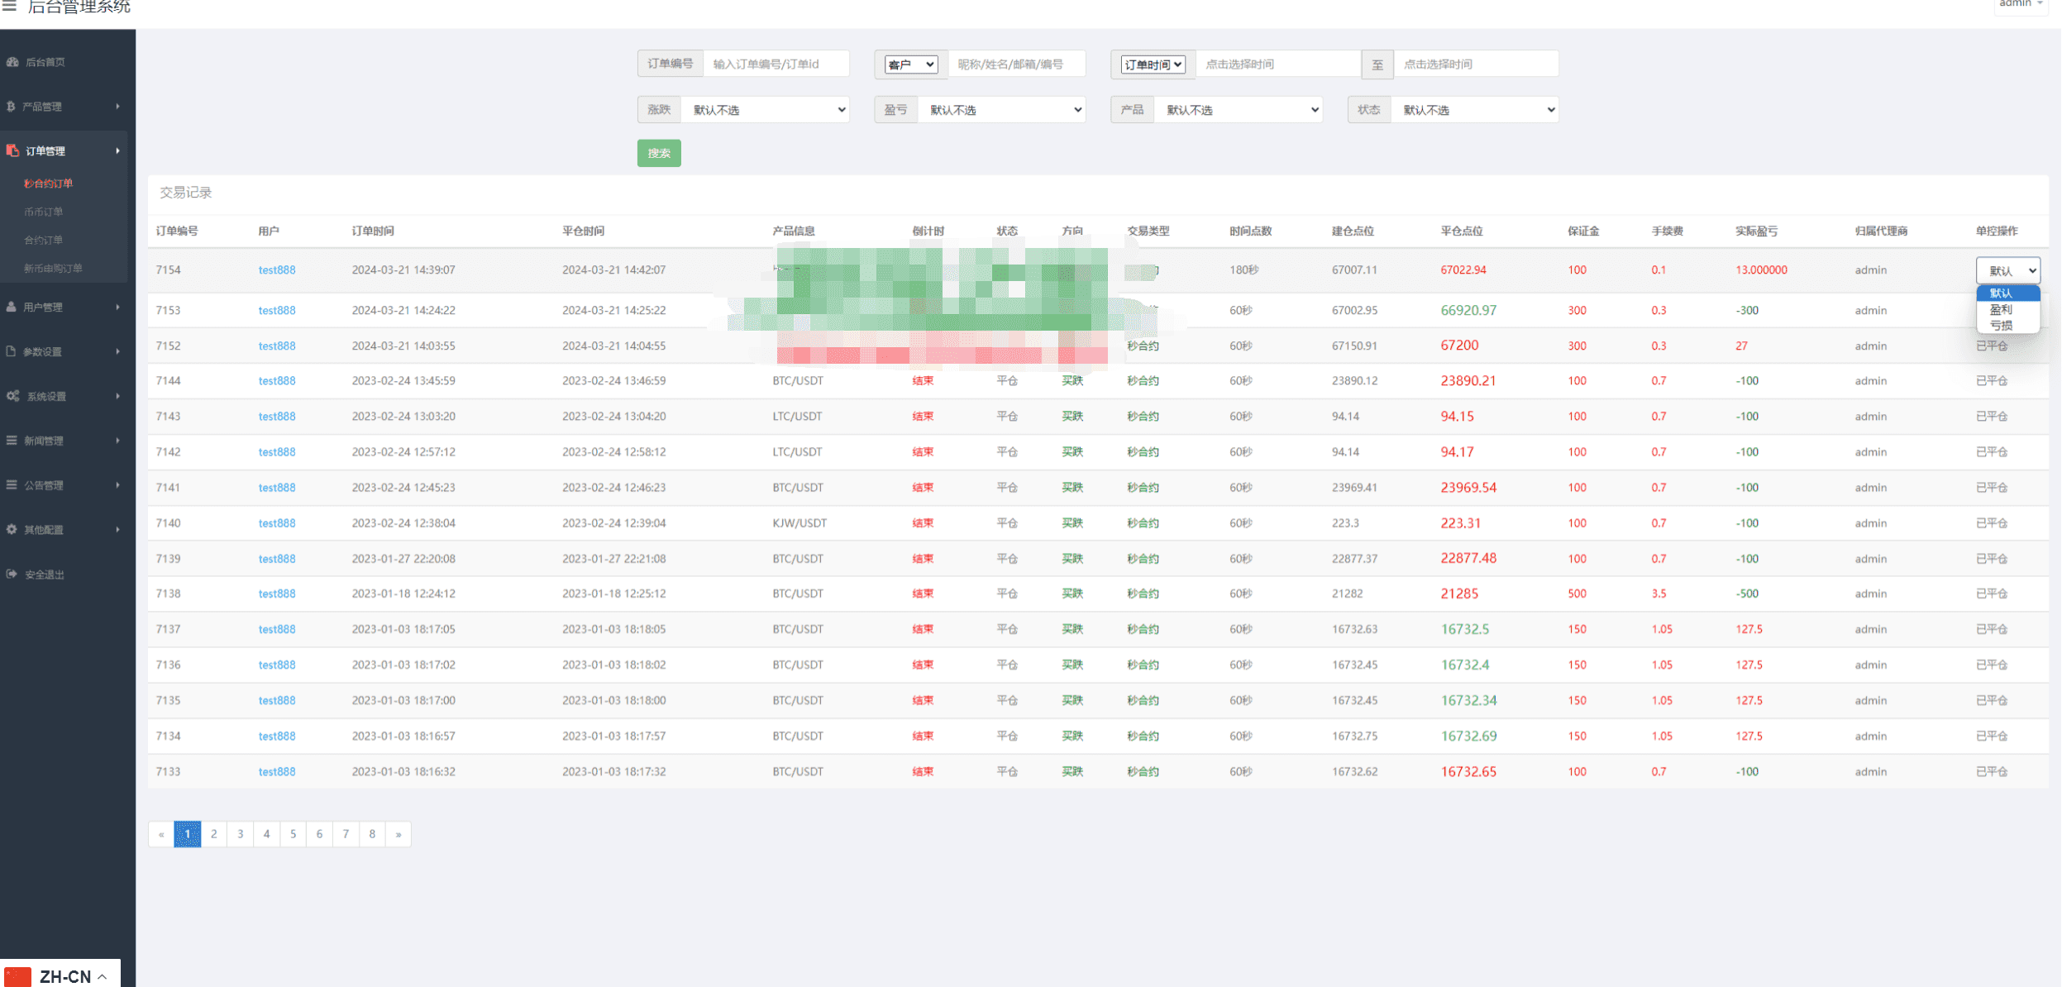Click the bitcoin icon next to 产品管理

click(11, 106)
